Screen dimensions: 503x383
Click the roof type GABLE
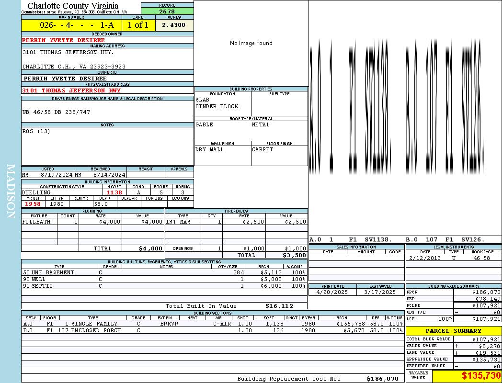205,124
